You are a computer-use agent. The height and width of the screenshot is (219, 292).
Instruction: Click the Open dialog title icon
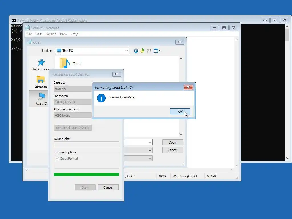coord(30,42)
